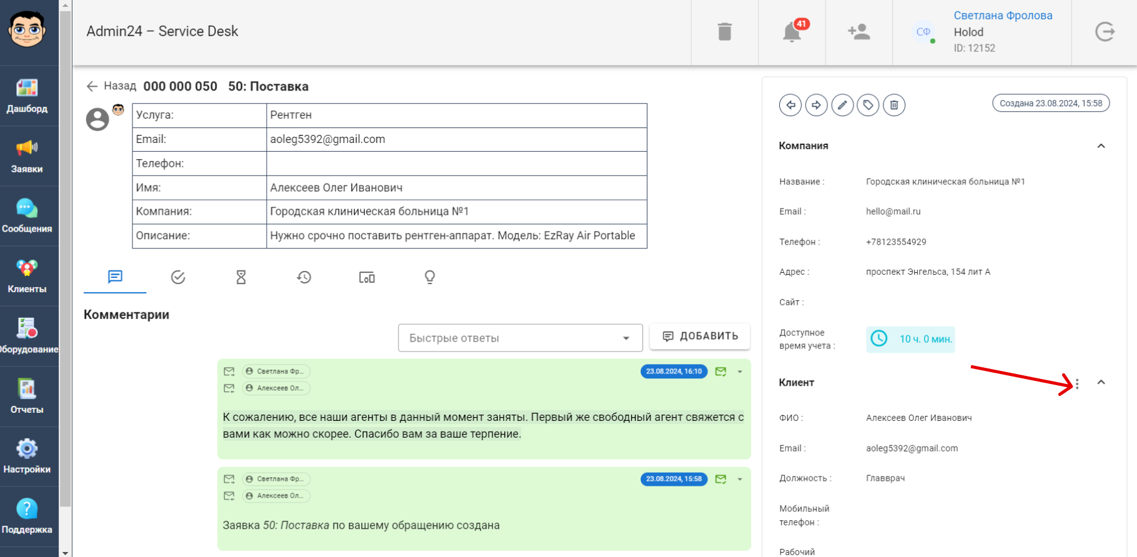Collapse the Компания section
The image size is (1137, 557).
(1101, 146)
